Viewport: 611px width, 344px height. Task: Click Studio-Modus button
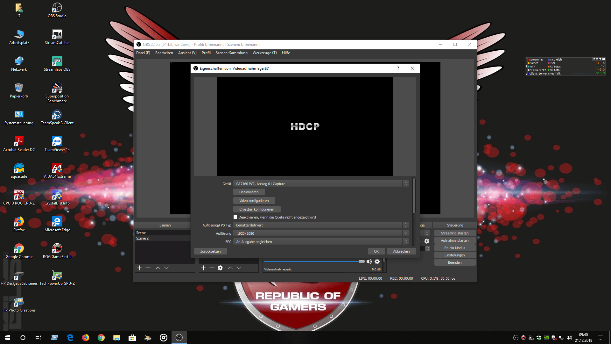455,248
